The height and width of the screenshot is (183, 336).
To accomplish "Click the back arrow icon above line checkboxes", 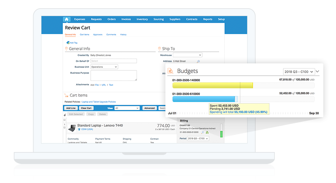I will point(65,115).
